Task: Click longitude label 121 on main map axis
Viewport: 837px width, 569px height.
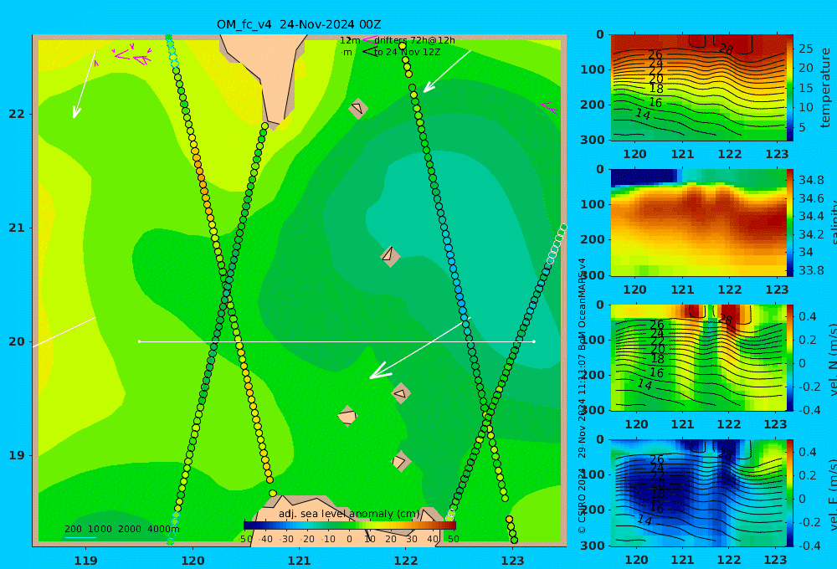Action: click(300, 561)
